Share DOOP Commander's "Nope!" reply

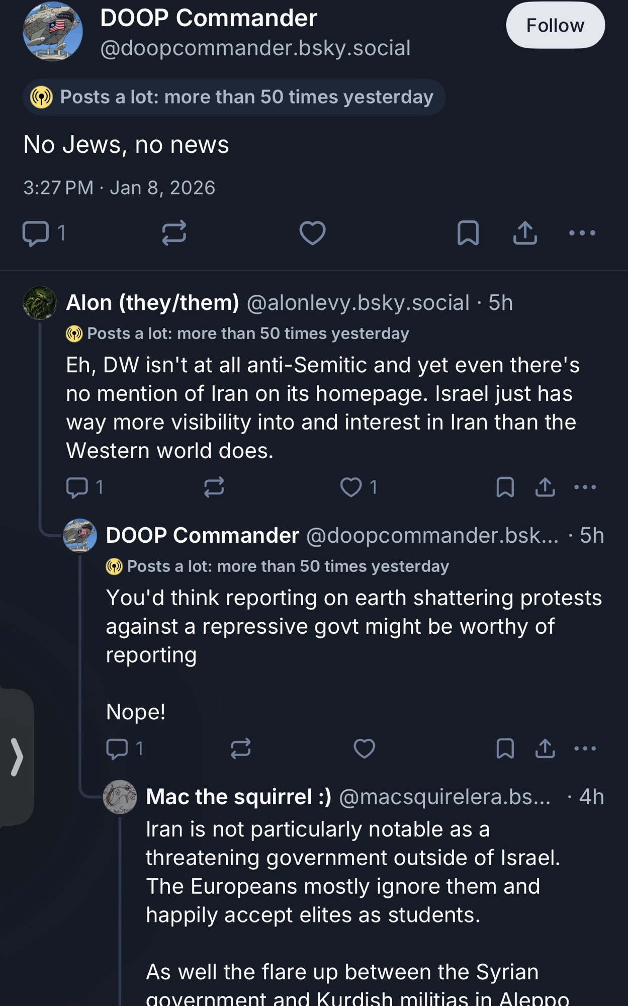click(545, 748)
